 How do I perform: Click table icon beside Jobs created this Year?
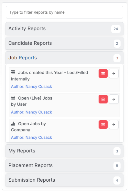tap(13, 72)
